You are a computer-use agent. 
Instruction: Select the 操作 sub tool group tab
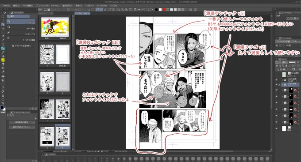pos(18,16)
